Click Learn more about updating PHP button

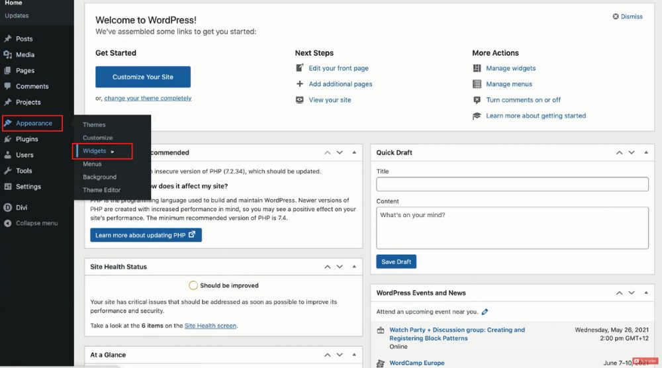(x=146, y=235)
